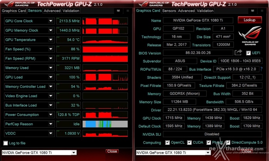269x161 pixels.
Task: Open Memory Used sensor dropdown arrow
Action: coord(51,68)
